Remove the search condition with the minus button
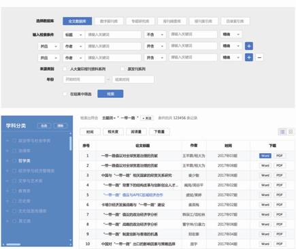Viewport: 296px width, 249px height. [259, 57]
